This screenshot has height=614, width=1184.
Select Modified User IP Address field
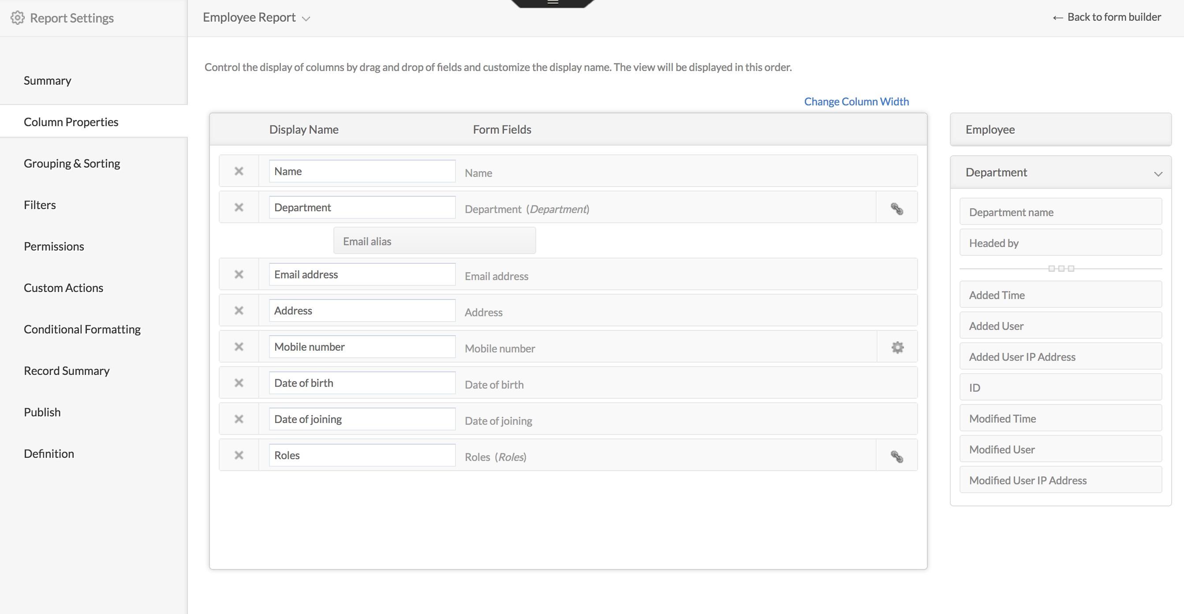[x=1061, y=480]
